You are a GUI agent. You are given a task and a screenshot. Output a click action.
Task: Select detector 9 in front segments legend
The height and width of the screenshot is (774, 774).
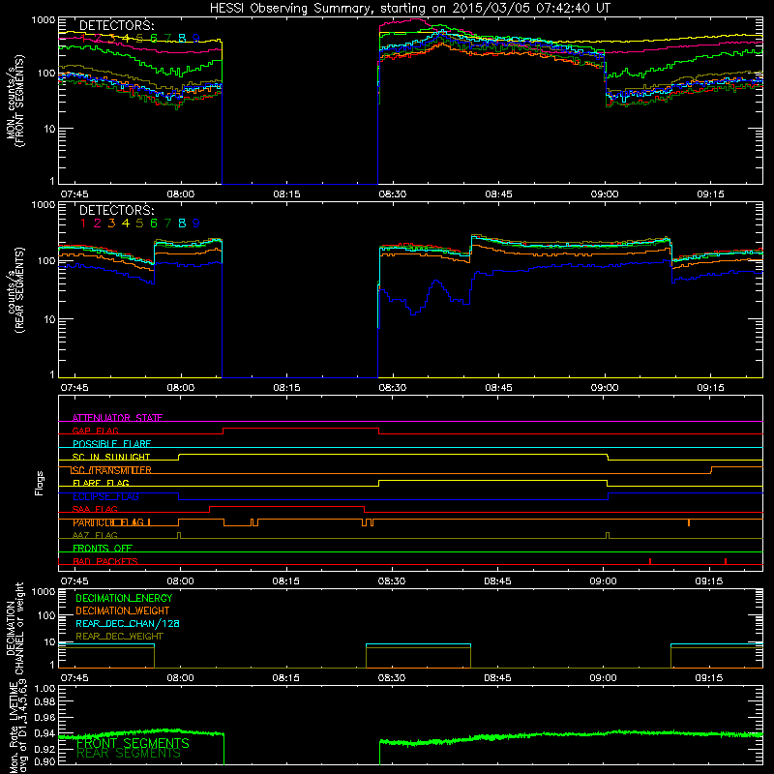(196, 38)
